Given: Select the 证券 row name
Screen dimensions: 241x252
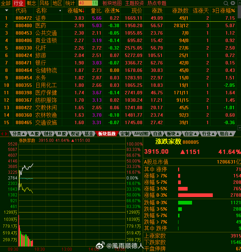Looking at the screenshot, I should coord(40,18).
